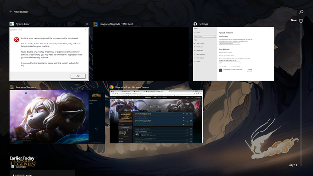The image size is (313, 176).
Task: Click the Now handle on the timeline
Action: pos(301,21)
